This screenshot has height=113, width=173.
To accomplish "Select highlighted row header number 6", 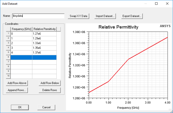I will pyautogui.click(x=8, y=57).
